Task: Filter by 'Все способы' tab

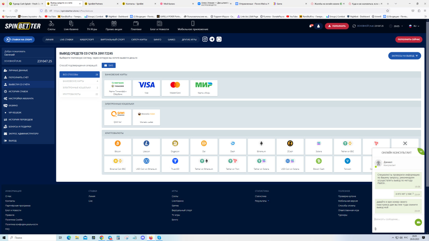Action: [79, 74]
